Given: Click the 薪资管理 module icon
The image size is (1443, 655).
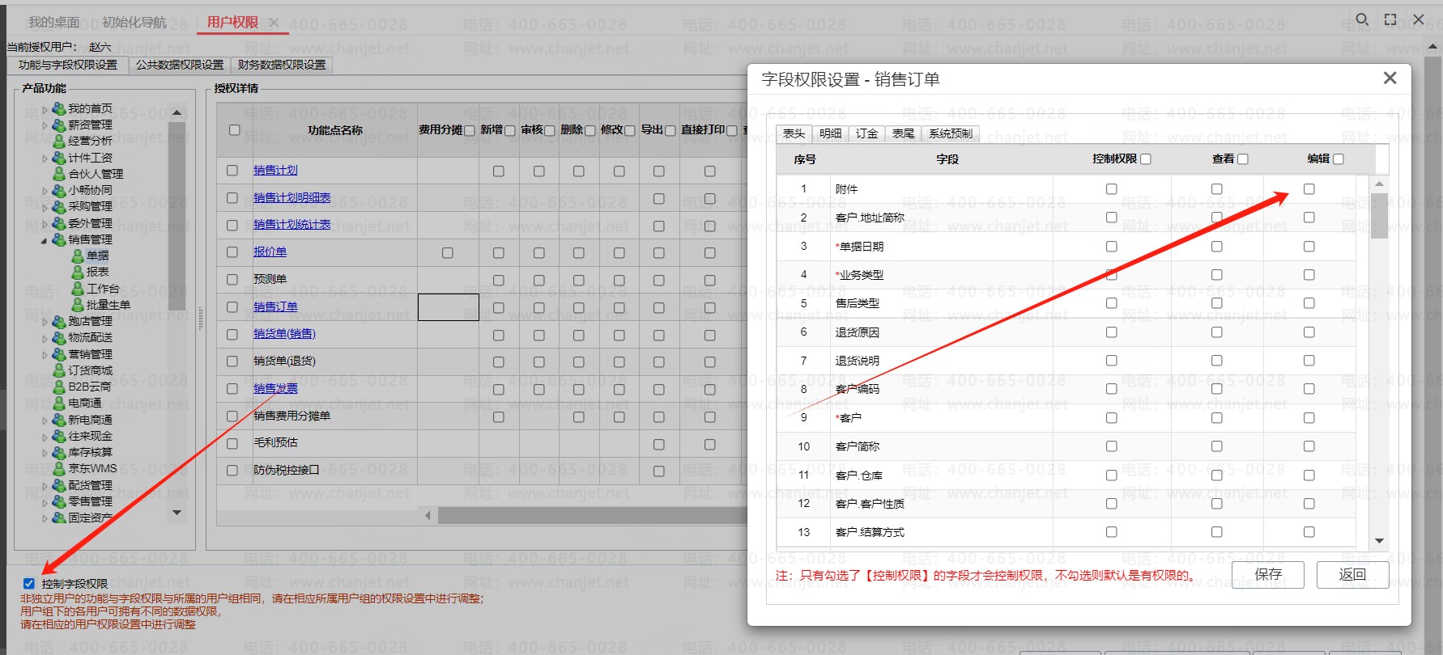Looking at the screenshot, I should 59,125.
